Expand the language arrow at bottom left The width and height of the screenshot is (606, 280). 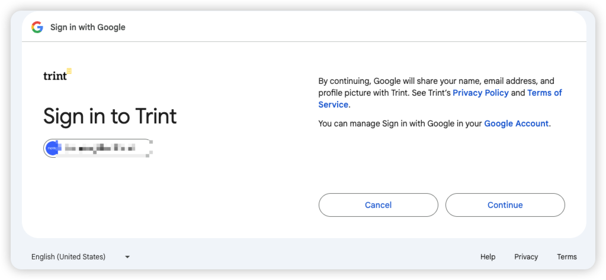[x=127, y=257]
